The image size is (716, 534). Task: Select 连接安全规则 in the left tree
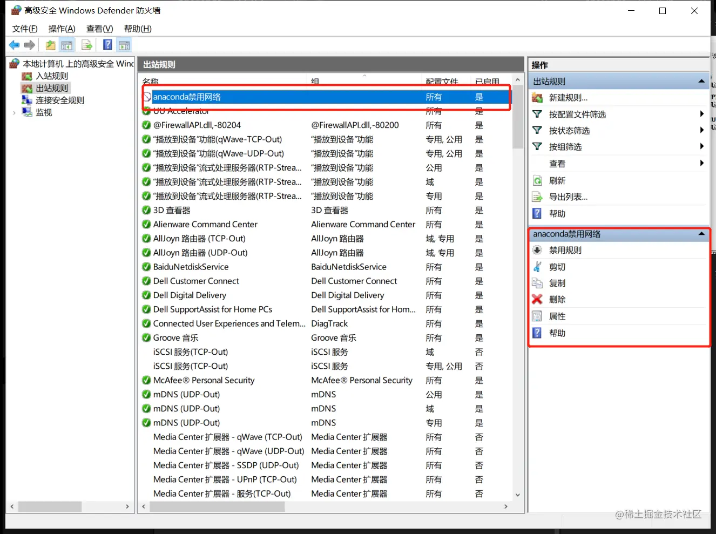[x=60, y=100]
